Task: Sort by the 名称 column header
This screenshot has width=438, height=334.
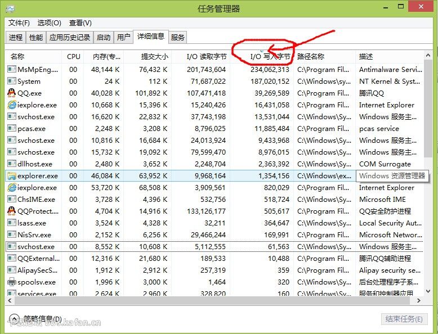Action: [x=34, y=57]
